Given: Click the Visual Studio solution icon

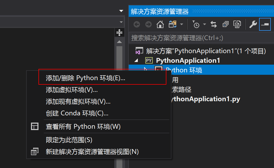Looking at the screenshot, I should pos(139,51).
